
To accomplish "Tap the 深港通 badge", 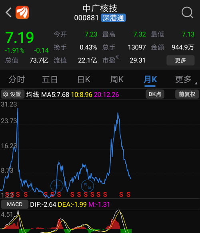I will [113, 18].
